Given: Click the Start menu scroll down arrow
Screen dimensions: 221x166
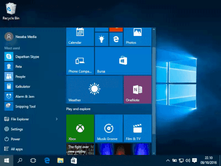Looking at the screenshot, I should tap(154, 153).
